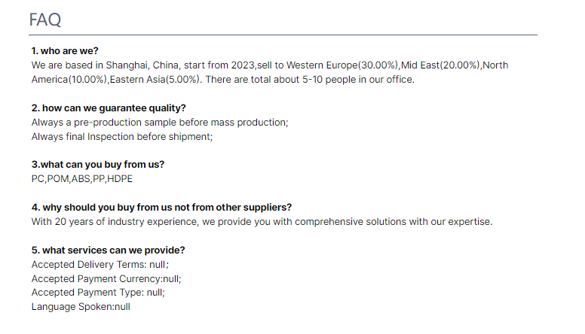Click the "Mid East(20.00%)" text
The width and height of the screenshot is (585, 334).
tap(440, 65)
